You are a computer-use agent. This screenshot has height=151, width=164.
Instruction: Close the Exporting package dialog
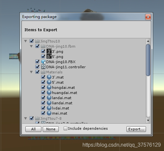148,17
